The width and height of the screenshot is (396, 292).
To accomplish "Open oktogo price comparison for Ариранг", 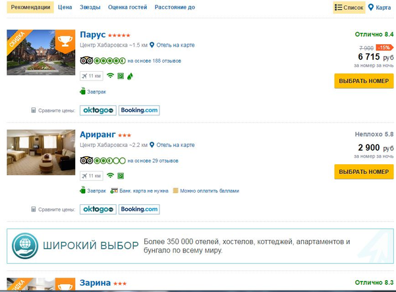I will (x=98, y=210).
